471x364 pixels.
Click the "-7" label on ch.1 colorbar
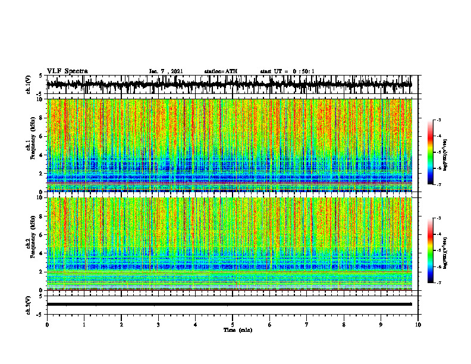coord(439,184)
